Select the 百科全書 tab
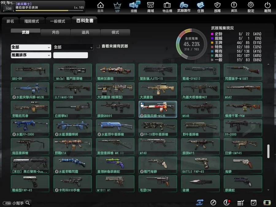Screen dimensions: 276x207 pyautogui.click(x=85, y=21)
